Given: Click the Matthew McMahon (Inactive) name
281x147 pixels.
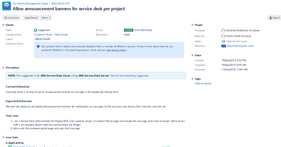Looking at the screenshot, I should click(243, 30).
